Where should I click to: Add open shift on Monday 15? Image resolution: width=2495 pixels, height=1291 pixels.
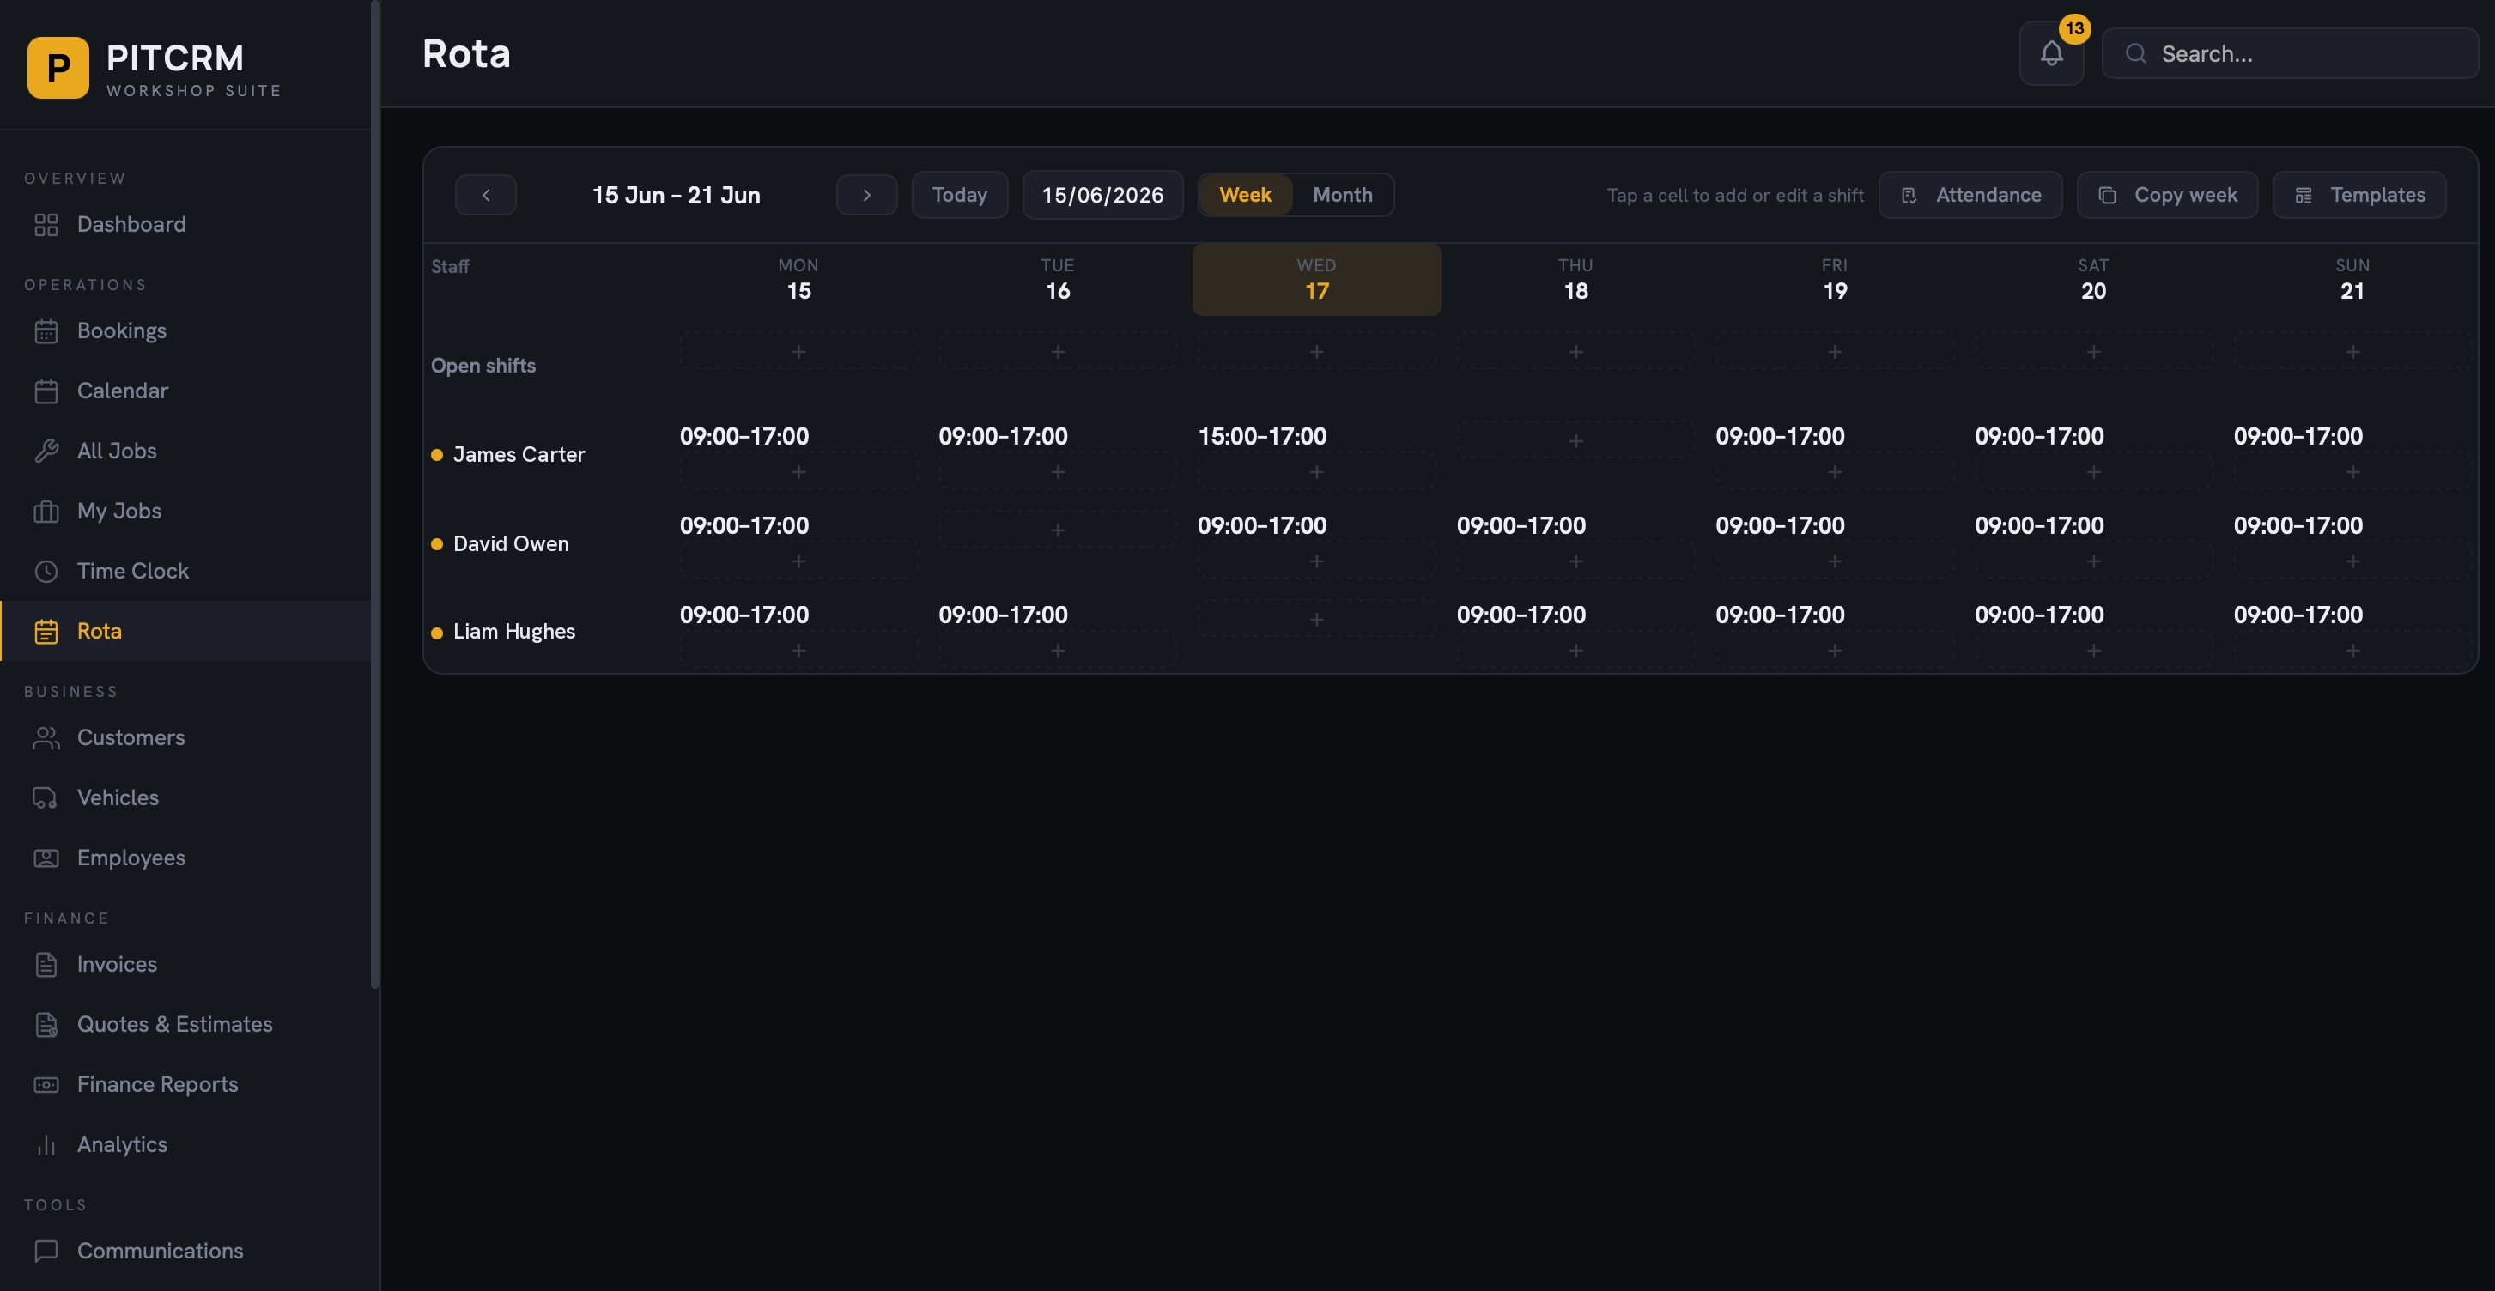tap(798, 350)
